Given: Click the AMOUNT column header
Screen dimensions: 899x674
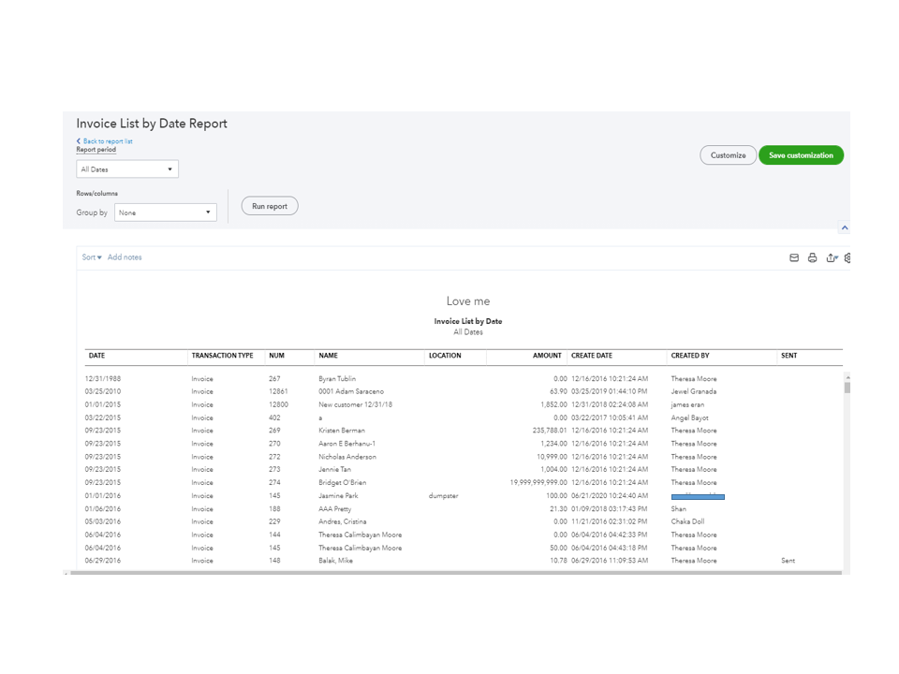Looking at the screenshot, I should click(547, 356).
